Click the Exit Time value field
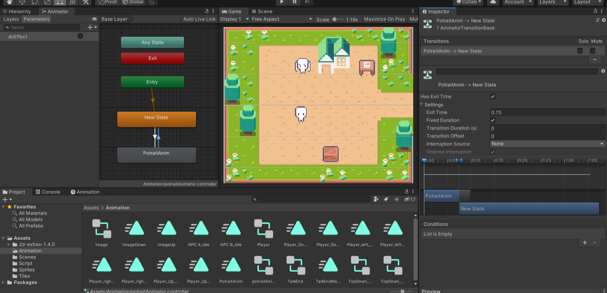Viewport: 607px width, 293px height. 548,112
